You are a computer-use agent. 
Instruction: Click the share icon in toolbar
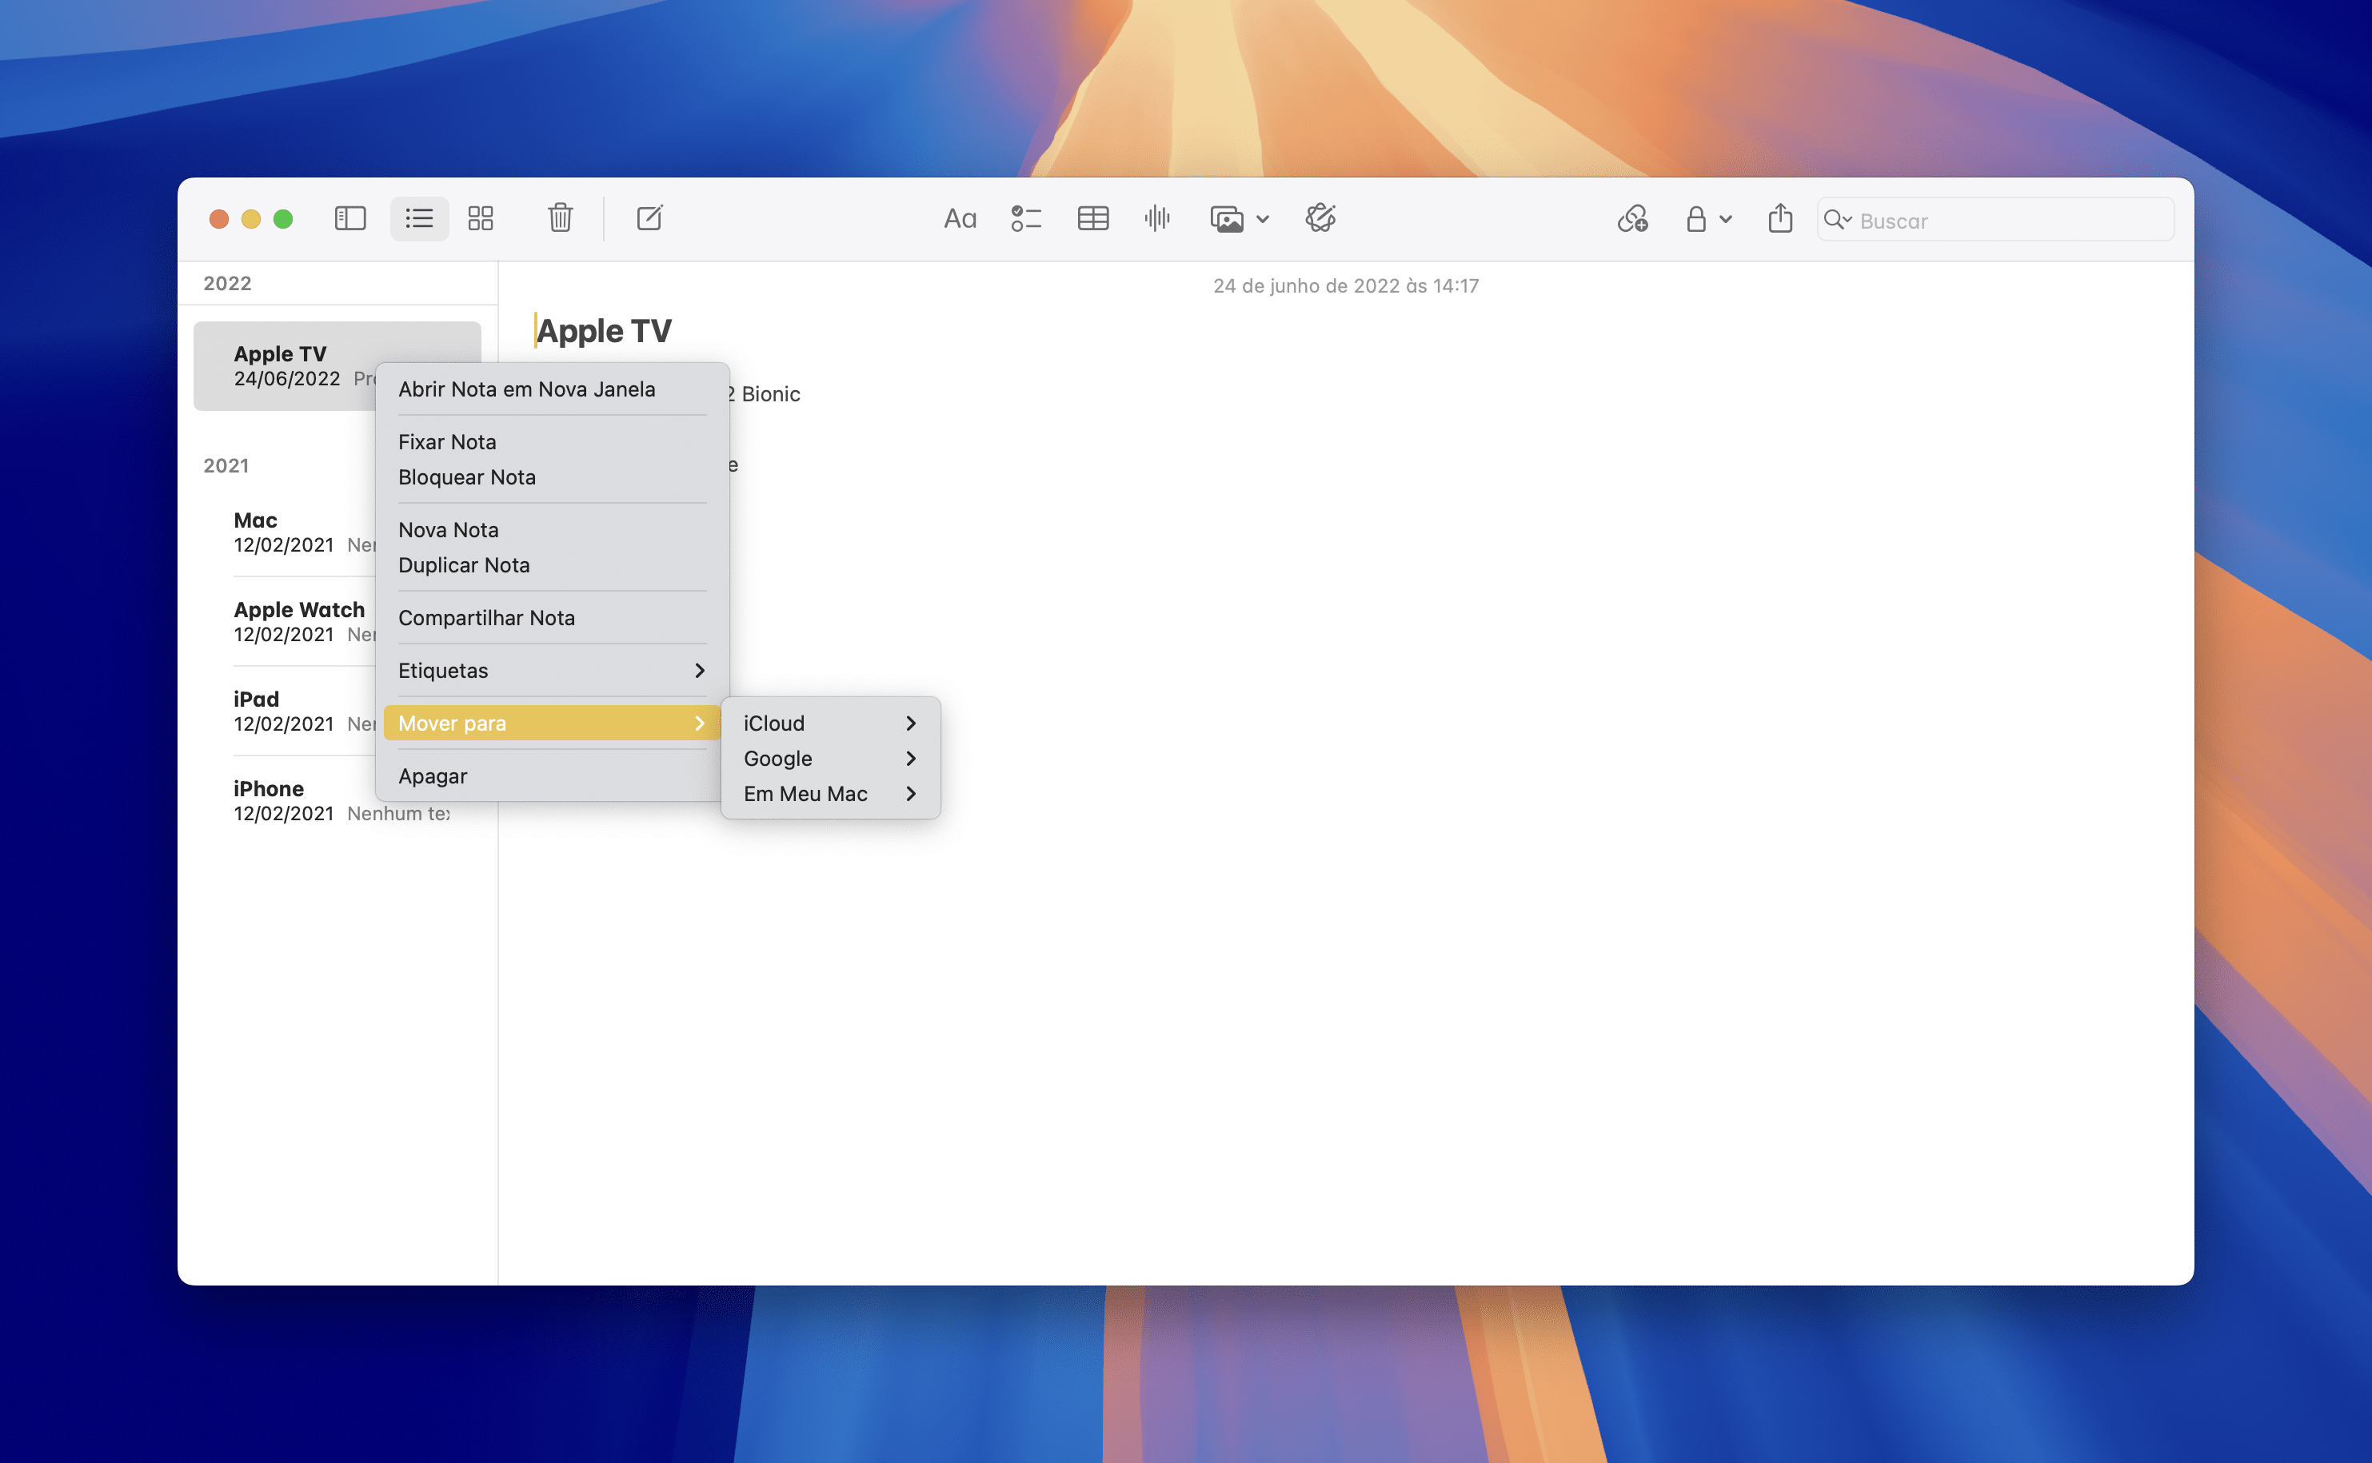pyautogui.click(x=1779, y=219)
